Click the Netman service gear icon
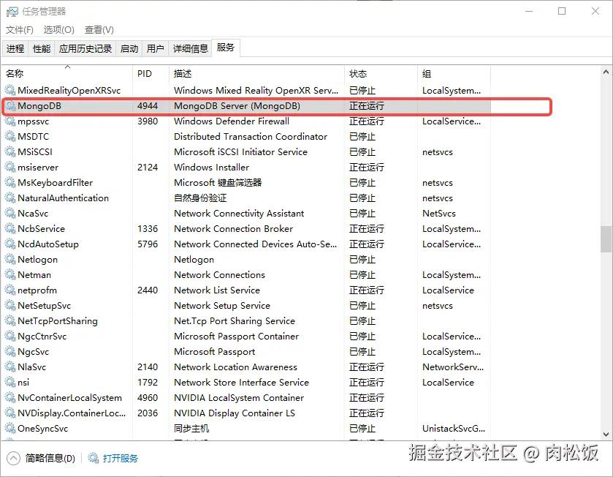 coord(10,274)
